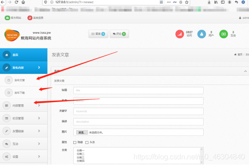
Task: Click the red visits statistics icon
Action: 180,34
